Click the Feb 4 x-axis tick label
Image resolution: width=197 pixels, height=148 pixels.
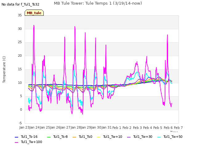click(x=147, y=128)
